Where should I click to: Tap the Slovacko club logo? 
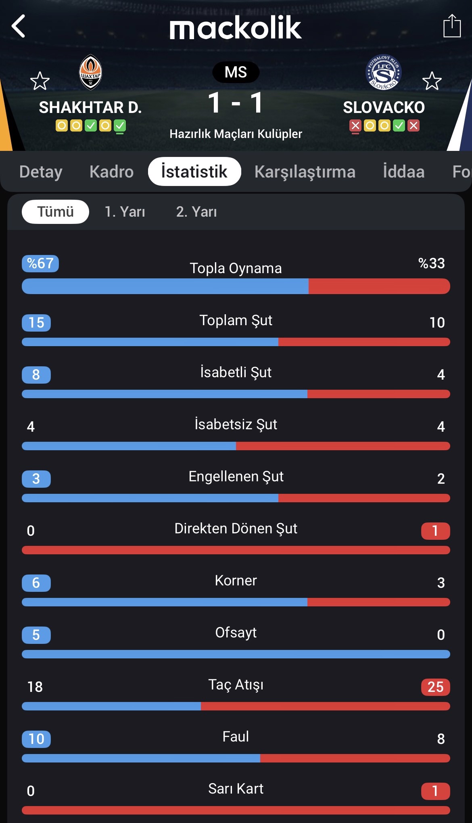383,72
